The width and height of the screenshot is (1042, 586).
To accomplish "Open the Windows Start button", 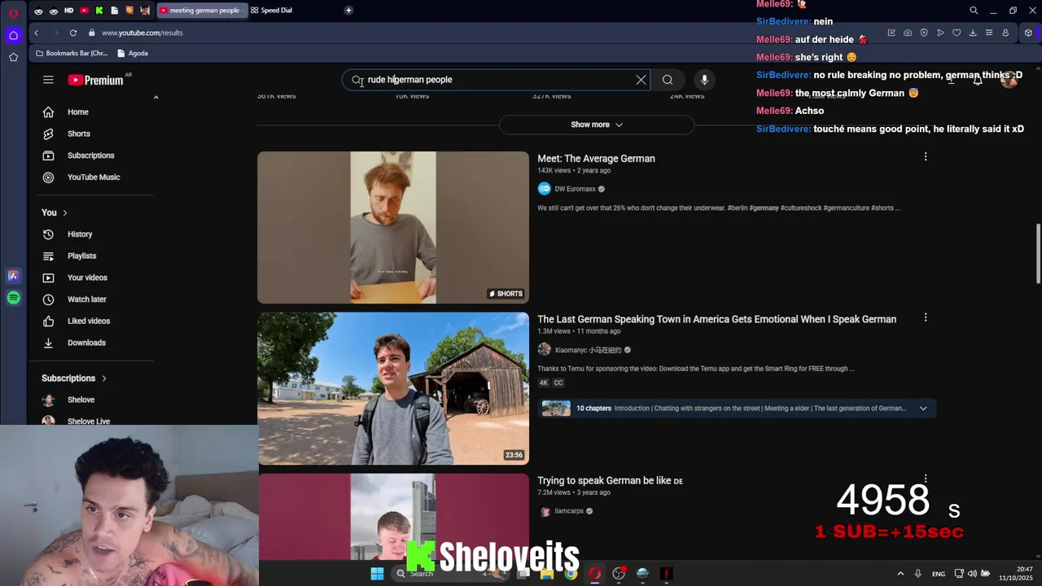I will (377, 574).
